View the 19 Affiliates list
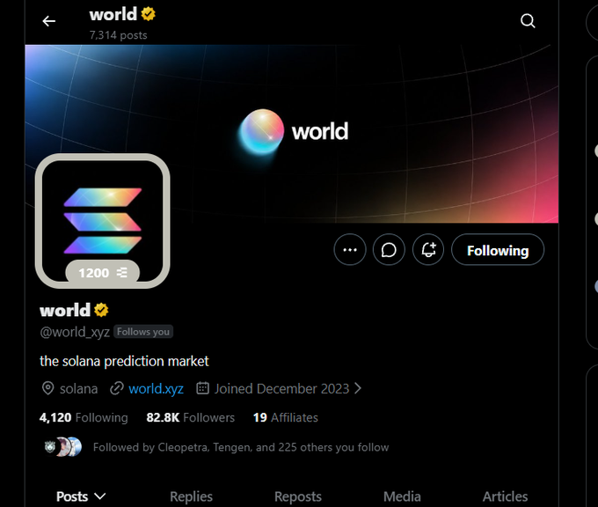598x507 pixels. pos(285,417)
